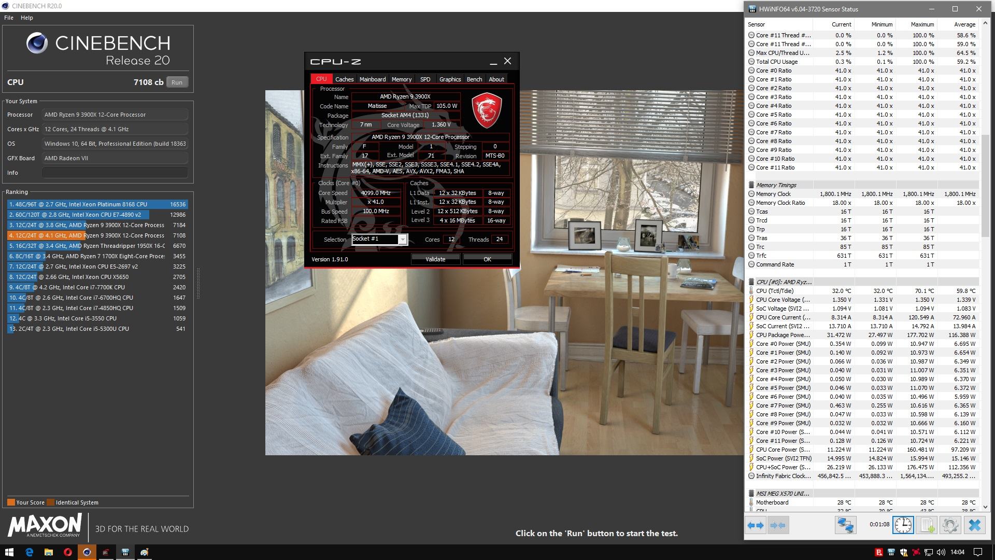Click the blue X close-sensors icon in HWiNFO
Viewport: 995px width, 560px height.
click(x=974, y=525)
